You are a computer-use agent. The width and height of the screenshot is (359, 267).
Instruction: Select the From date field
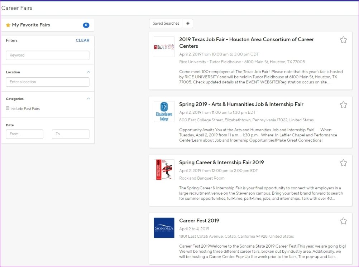click(x=24, y=134)
